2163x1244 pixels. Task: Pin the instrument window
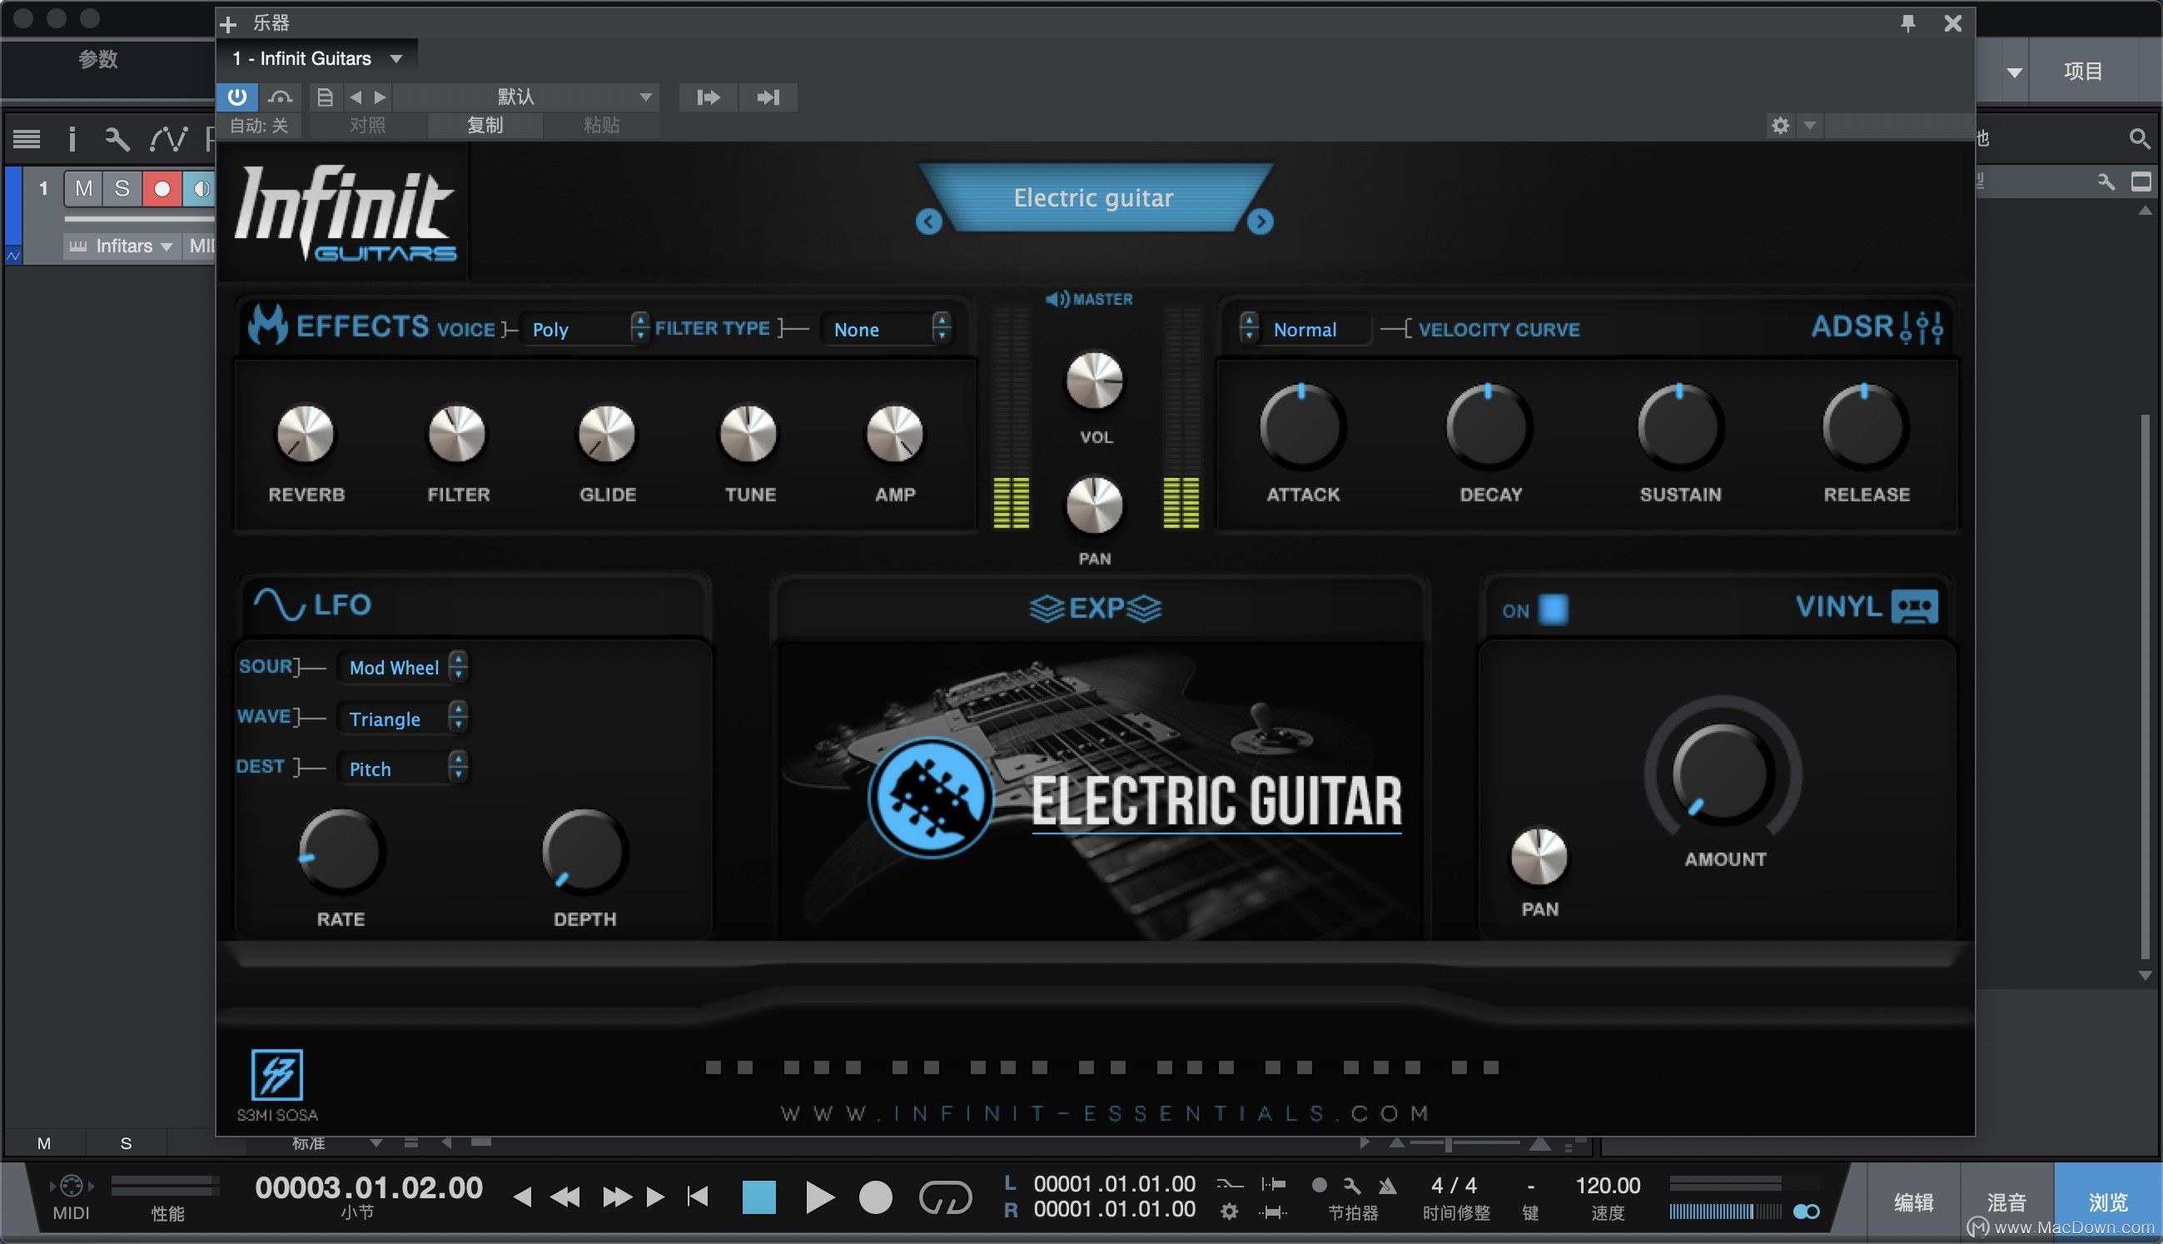(x=1907, y=23)
